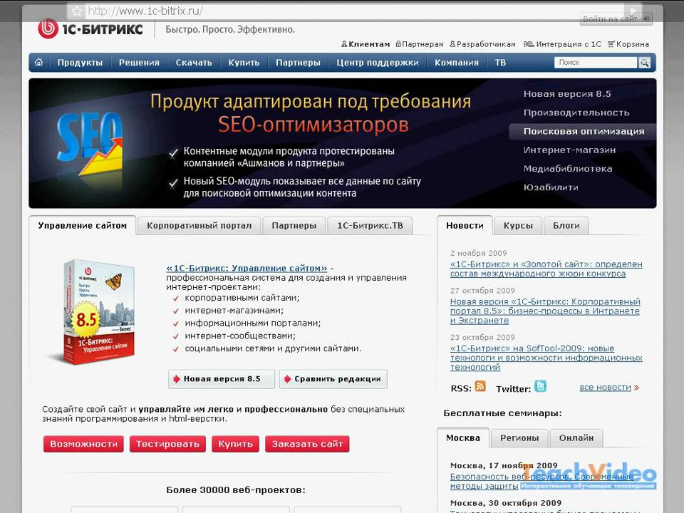The height and width of the screenshot is (513, 684).
Task: Switch to Управление сайтом tab
Action: pyautogui.click(x=83, y=226)
